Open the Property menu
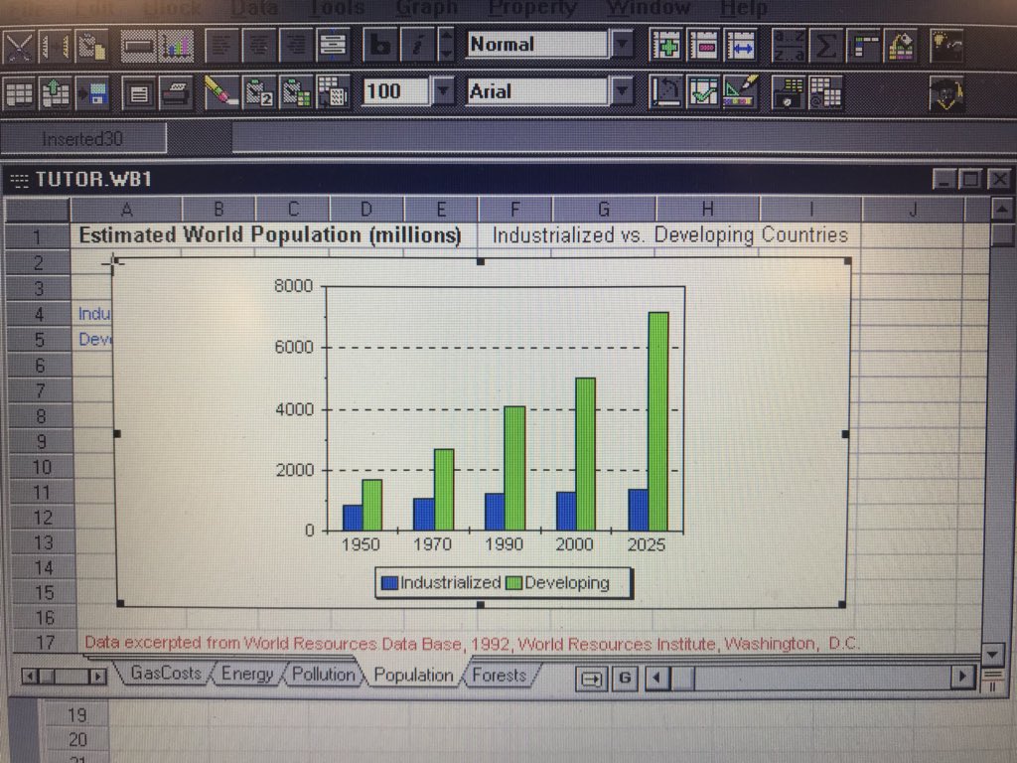The width and height of the screenshot is (1017, 763). 532,8
